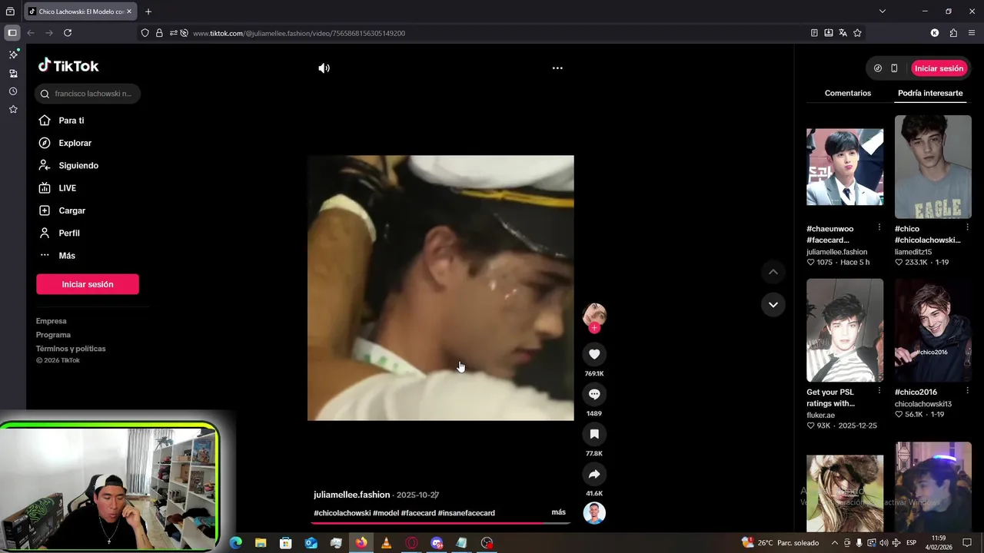Screen dimensions: 984x553
Task: Open the Cargar upload page
Action: pos(71,210)
